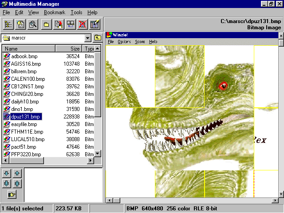284x213 pixels.
Task: Click the pointing hand button
Action: click(12, 194)
